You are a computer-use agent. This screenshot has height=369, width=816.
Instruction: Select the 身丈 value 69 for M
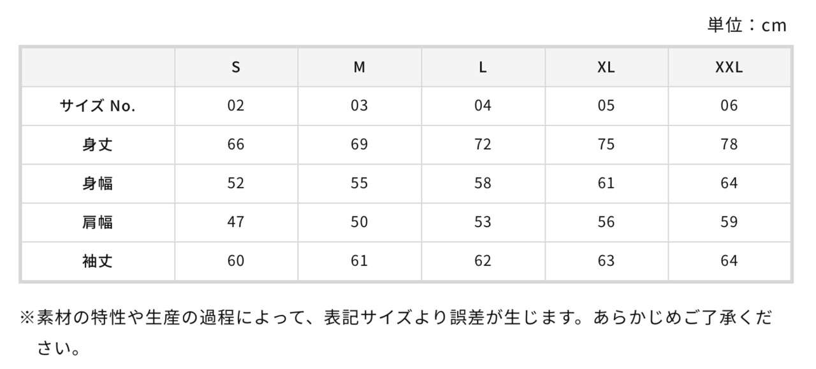tap(360, 145)
